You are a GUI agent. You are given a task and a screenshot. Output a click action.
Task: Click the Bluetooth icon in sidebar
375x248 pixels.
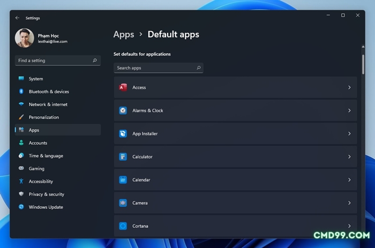(21, 92)
